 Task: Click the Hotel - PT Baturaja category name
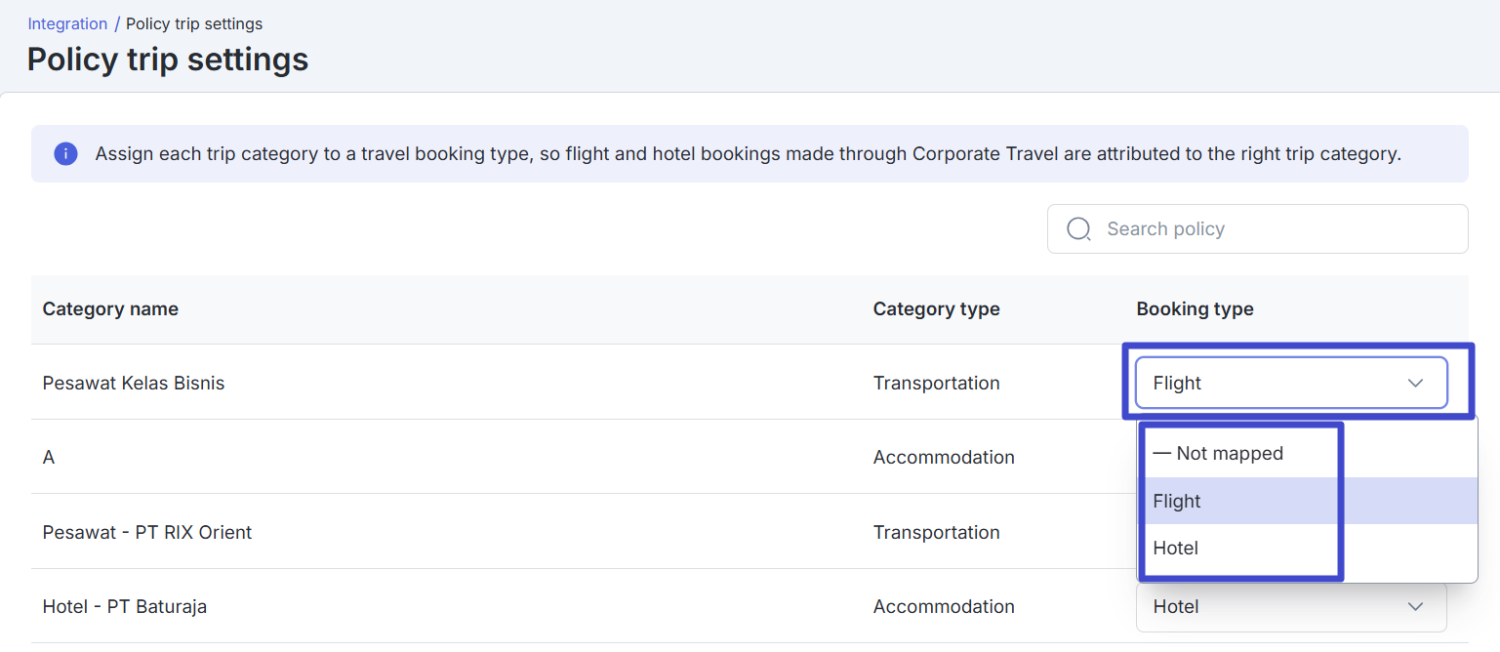[x=125, y=606]
